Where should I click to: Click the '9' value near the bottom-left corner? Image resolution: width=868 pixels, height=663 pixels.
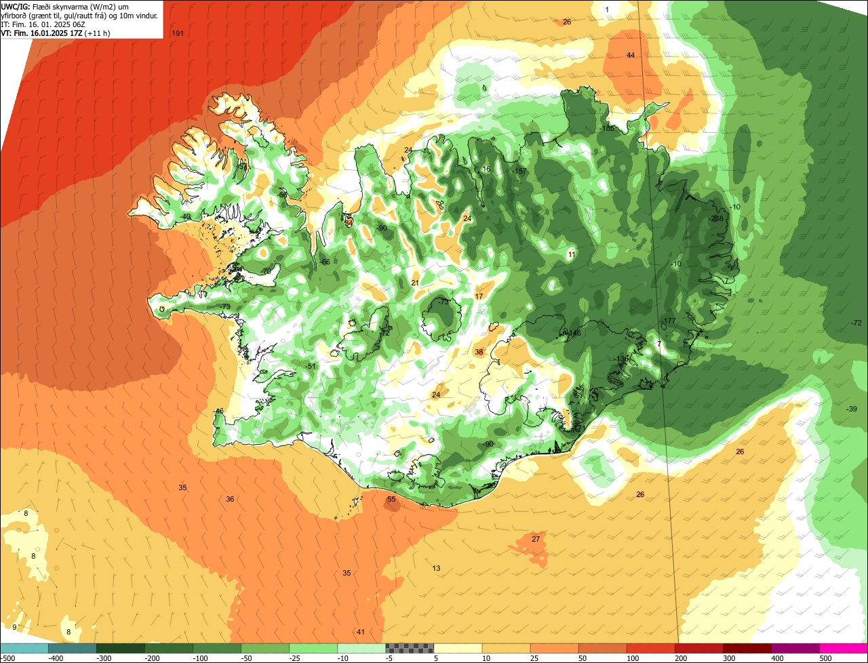pyautogui.click(x=14, y=627)
